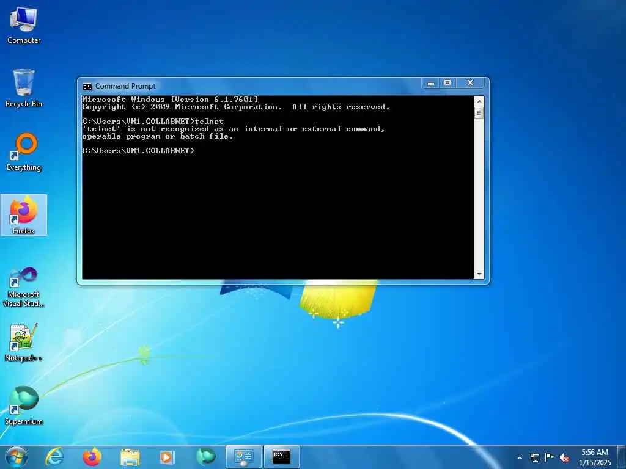This screenshot has width=626, height=469.
Task: Open the network status tray icon
Action: (535, 457)
